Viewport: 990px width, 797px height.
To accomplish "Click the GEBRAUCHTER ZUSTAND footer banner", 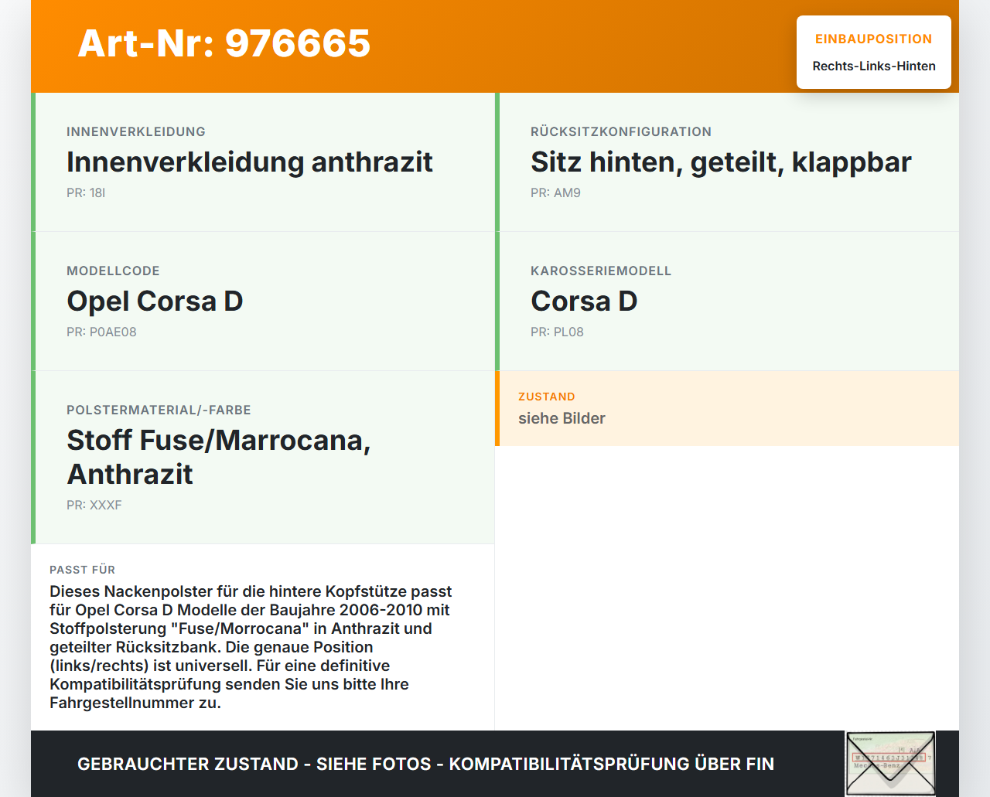I will click(425, 764).
